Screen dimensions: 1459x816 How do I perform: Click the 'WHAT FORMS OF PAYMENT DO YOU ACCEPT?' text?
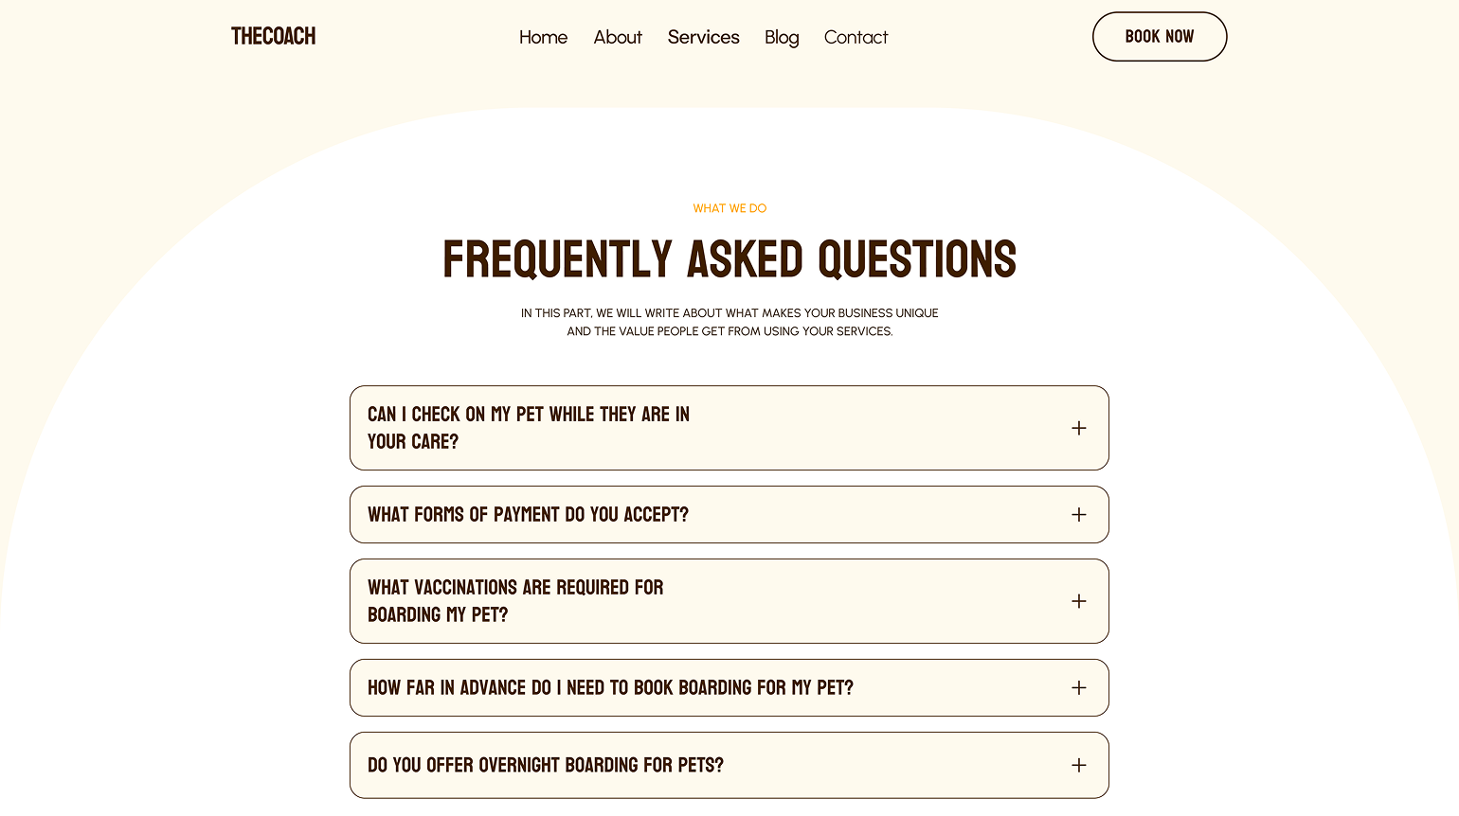point(529,514)
